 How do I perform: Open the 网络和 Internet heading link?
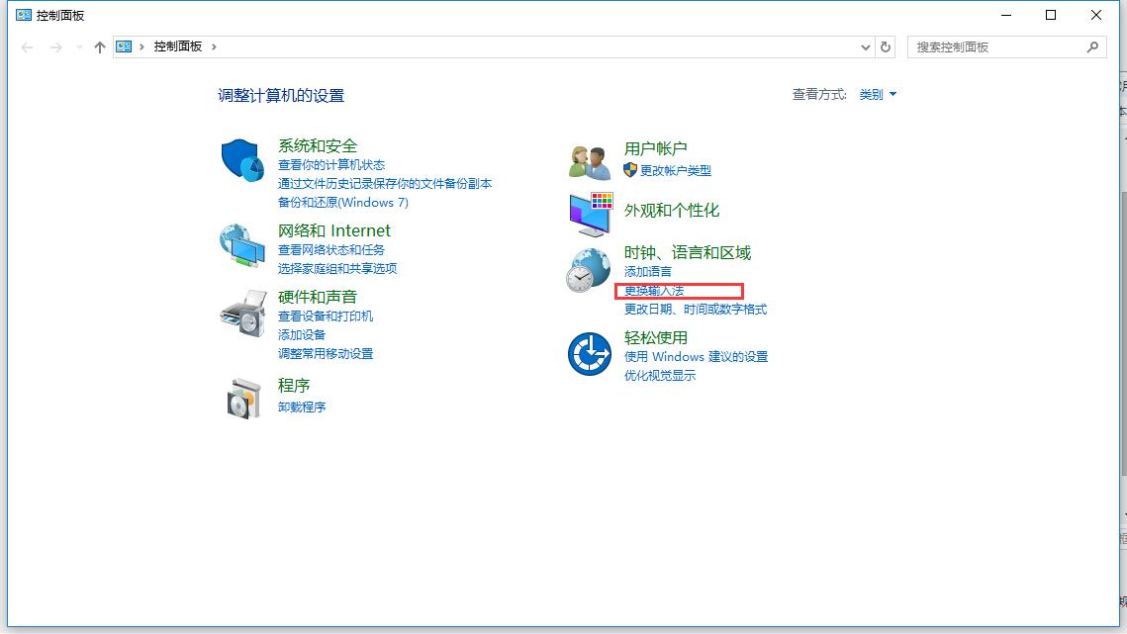point(334,230)
